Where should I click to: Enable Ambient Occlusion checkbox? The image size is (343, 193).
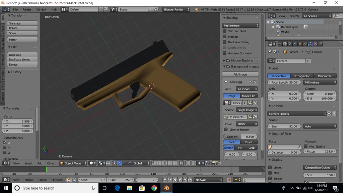224,53
